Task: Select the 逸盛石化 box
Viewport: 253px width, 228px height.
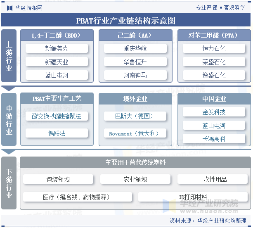Action: pos(214,75)
